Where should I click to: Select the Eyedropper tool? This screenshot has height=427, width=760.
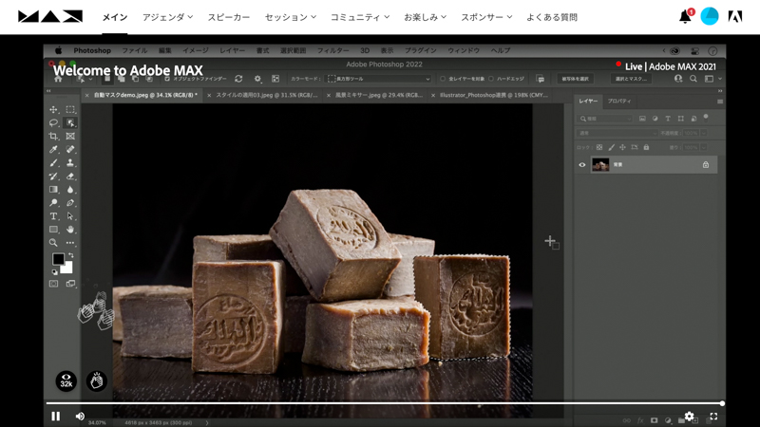click(x=53, y=150)
